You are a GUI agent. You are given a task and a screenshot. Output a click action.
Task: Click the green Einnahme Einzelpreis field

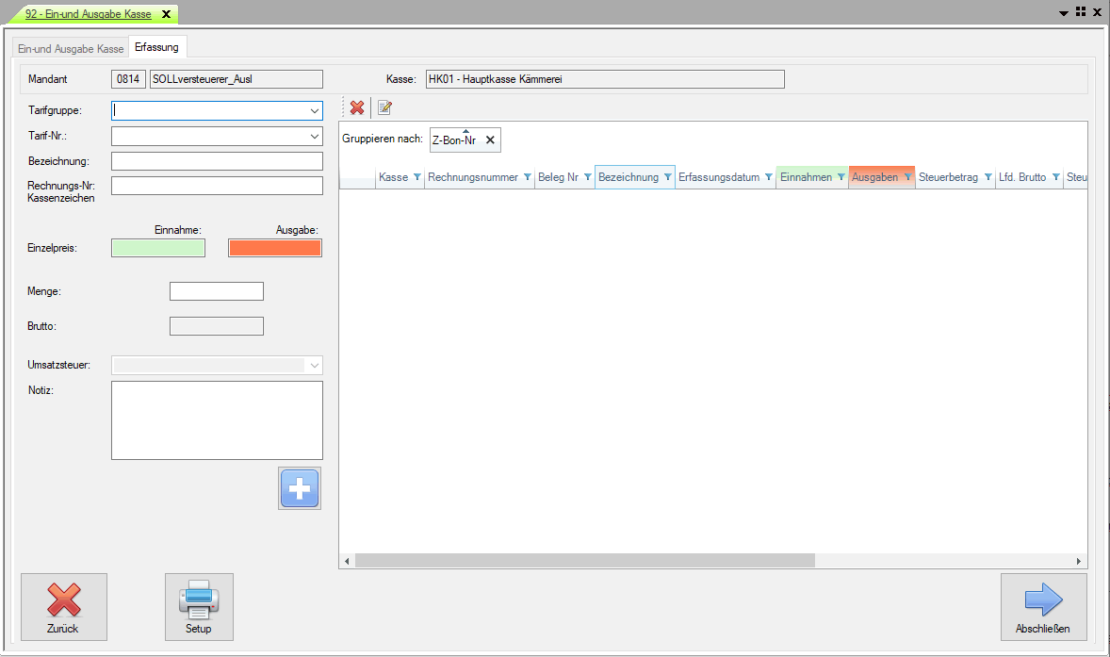point(158,248)
